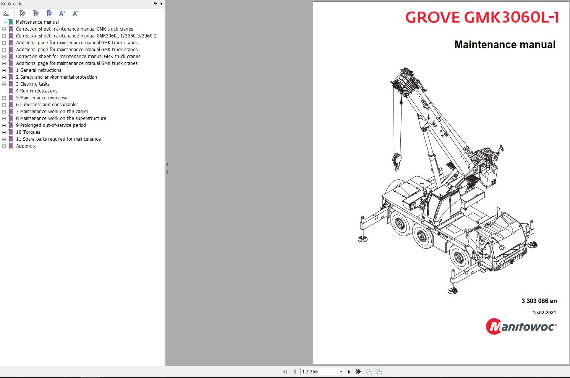Click the next view icon

coord(379,372)
